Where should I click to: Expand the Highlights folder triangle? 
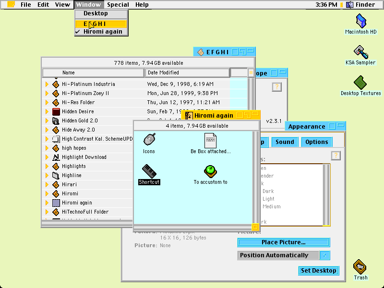pyautogui.click(x=47, y=166)
